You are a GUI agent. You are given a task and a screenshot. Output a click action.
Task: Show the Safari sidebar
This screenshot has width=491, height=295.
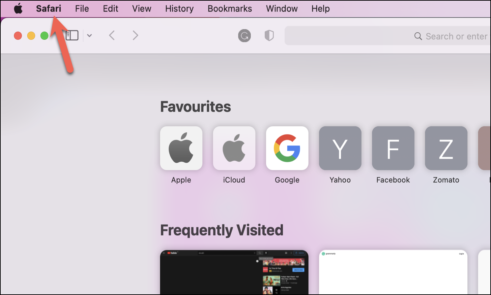coord(72,35)
